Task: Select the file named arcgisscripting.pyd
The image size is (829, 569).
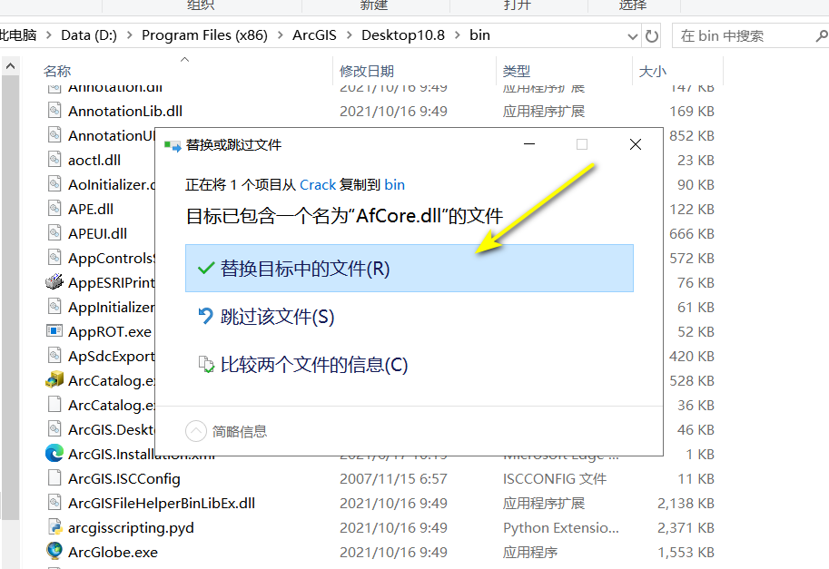Action: [x=131, y=527]
